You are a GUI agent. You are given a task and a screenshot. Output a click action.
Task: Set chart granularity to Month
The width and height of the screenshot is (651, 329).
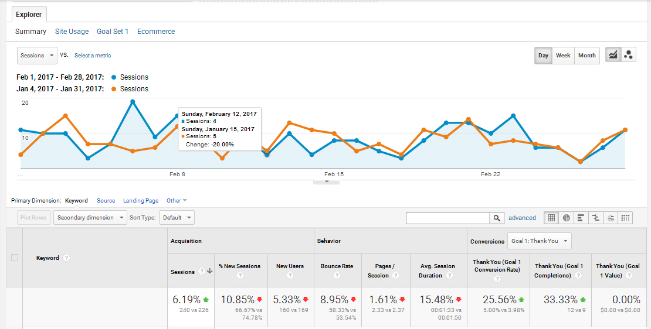(587, 55)
